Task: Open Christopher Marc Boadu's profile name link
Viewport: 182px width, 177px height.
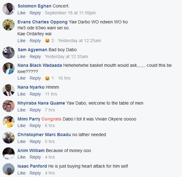Action: [x=44, y=135]
